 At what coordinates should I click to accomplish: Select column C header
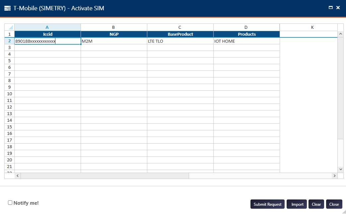[180, 27]
